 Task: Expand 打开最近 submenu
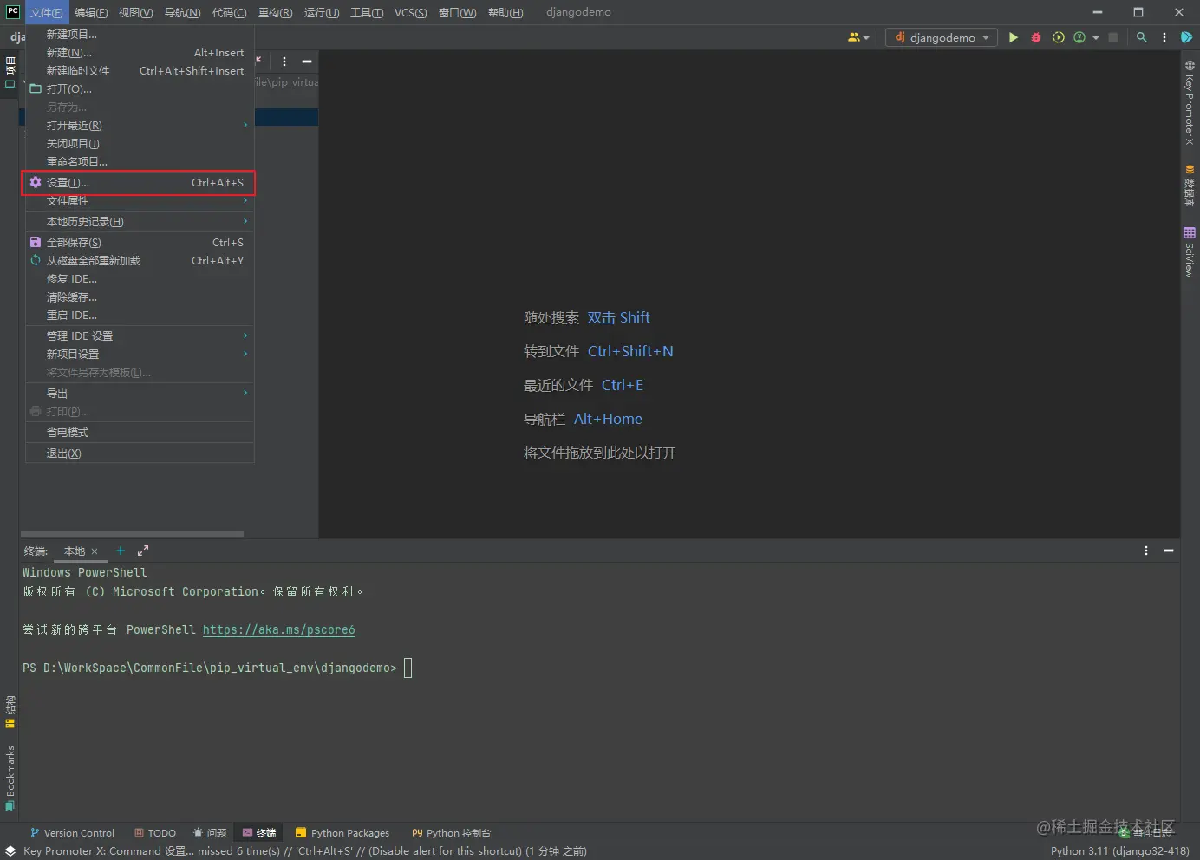140,126
